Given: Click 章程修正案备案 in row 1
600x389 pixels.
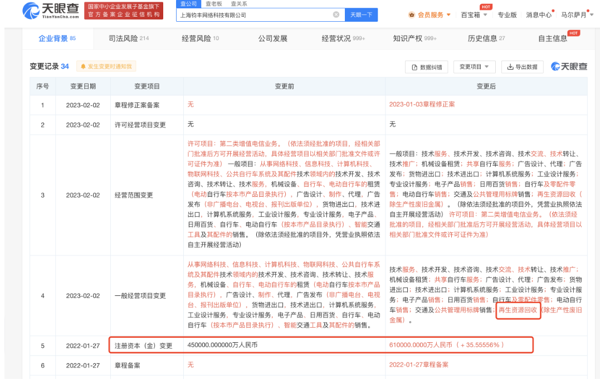Looking at the screenshot, I should (137, 105).
